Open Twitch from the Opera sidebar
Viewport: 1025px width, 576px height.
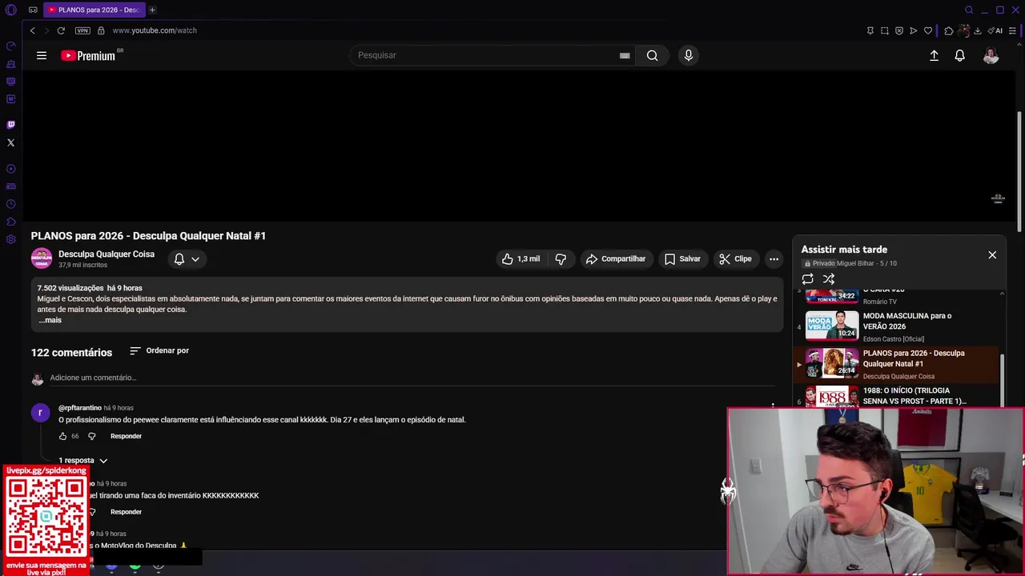click(x=10, y=125)
